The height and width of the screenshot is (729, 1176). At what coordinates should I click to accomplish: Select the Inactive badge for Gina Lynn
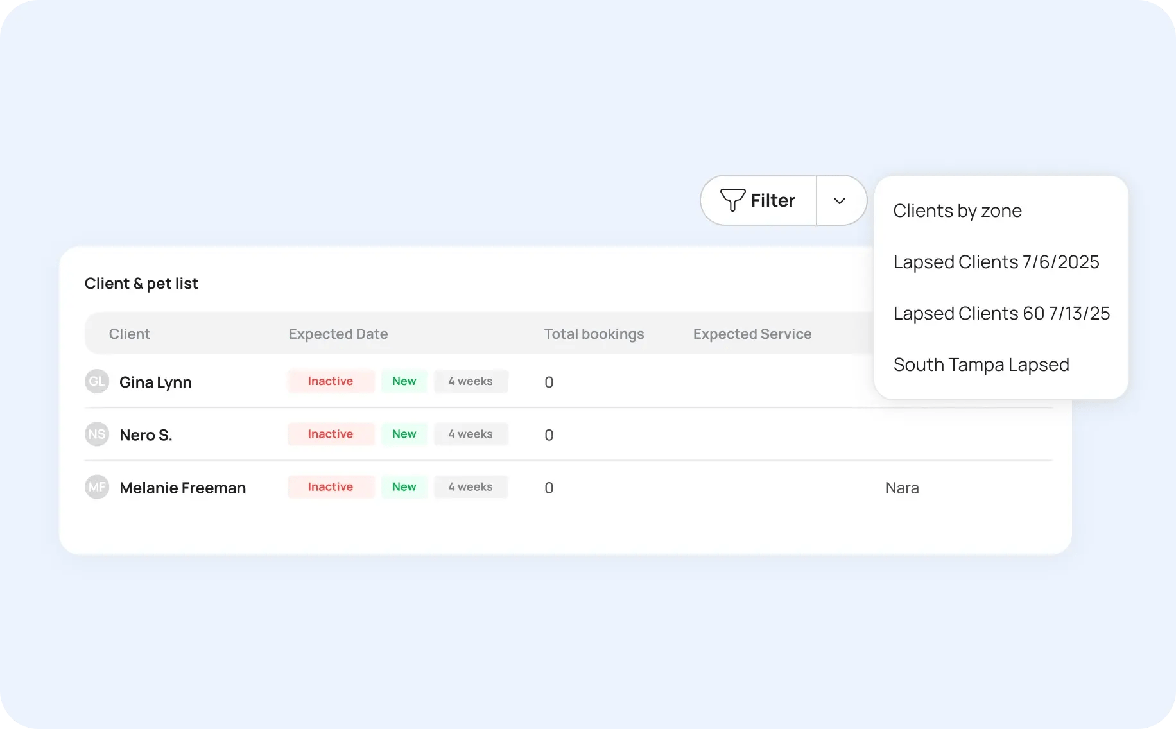[331, 381]
